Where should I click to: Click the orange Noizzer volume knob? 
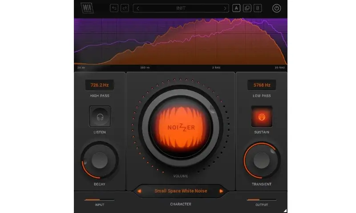[x=181, y=126]
